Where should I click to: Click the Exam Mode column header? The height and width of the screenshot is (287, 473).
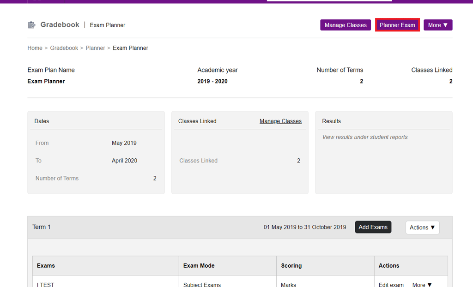[199, 266]
